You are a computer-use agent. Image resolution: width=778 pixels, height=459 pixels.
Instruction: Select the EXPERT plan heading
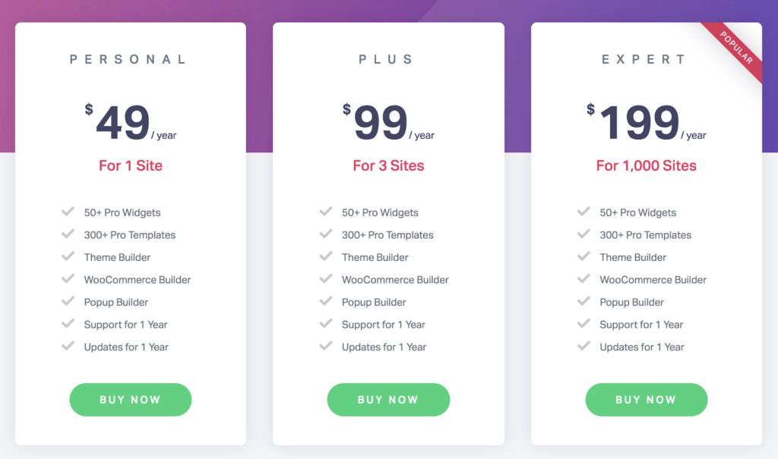645,59
